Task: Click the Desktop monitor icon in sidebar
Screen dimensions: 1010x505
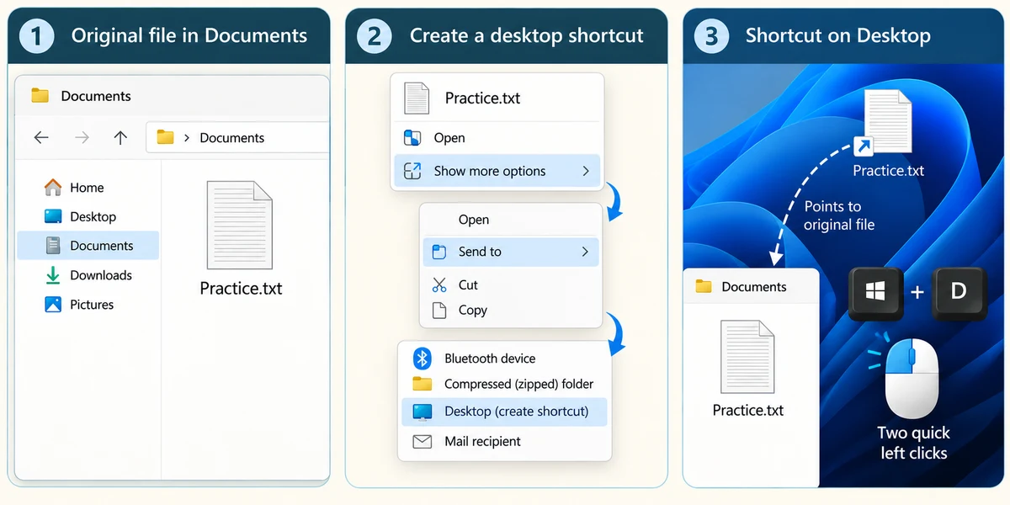Action: tap(53, 216)
